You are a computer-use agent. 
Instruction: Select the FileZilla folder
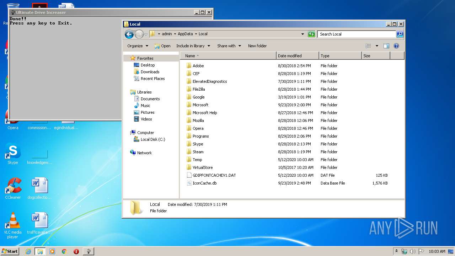pyautogui.click(x=199, y=89)
